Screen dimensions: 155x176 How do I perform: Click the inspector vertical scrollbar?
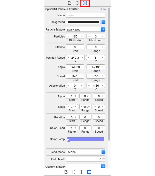pyautogui.click(x=109, y=74)
